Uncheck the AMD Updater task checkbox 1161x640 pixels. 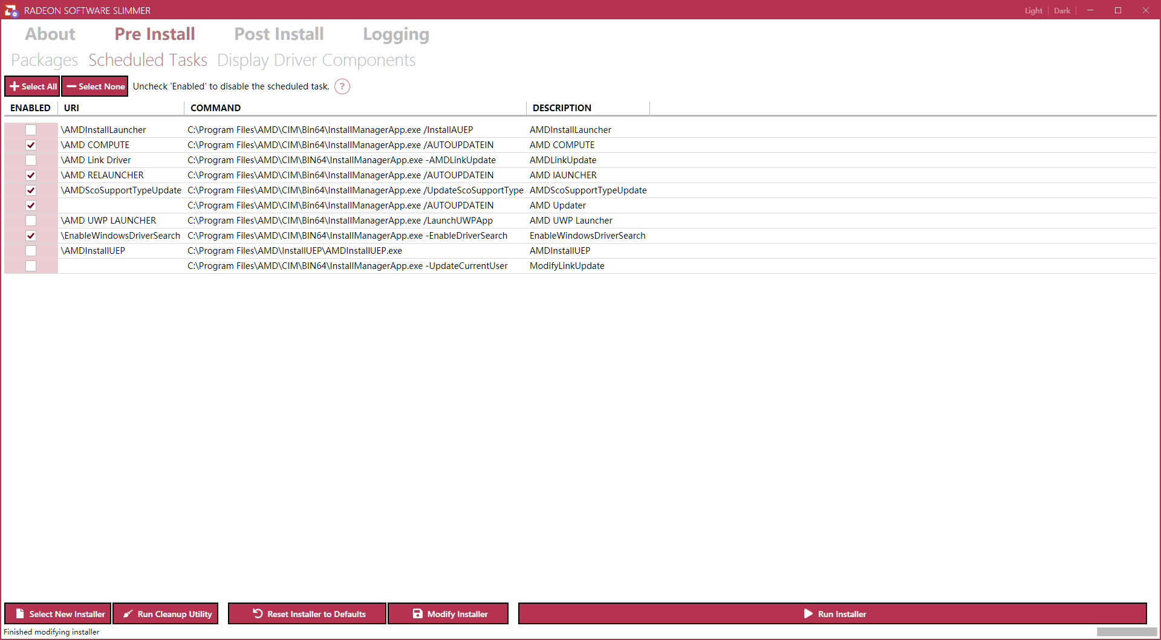pyautogui.click(x=31, y=205)
